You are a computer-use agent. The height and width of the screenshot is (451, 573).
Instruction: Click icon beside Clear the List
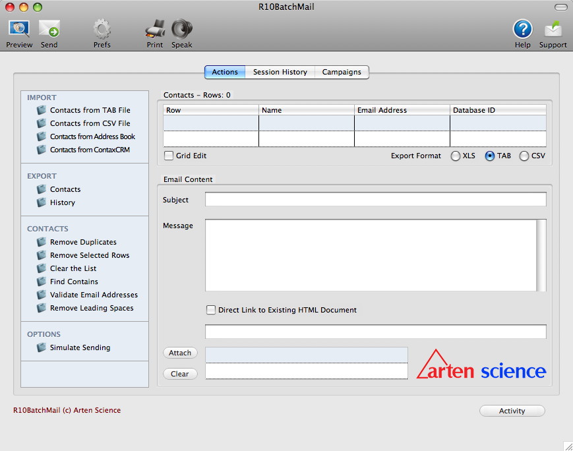pyautogui.click(x=42, y=268)
